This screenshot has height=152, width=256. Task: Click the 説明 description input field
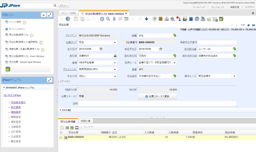click(157, 103)
